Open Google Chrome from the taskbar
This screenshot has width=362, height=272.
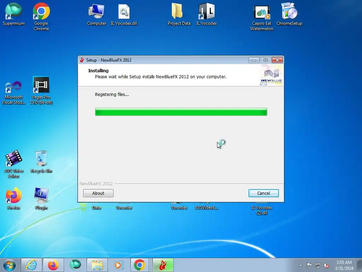click(x=139, y=265)
